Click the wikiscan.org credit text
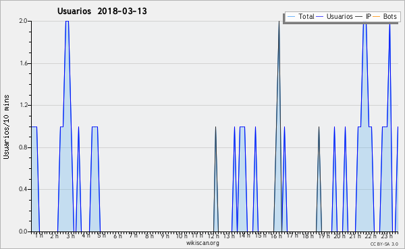 tap(202, 243)
